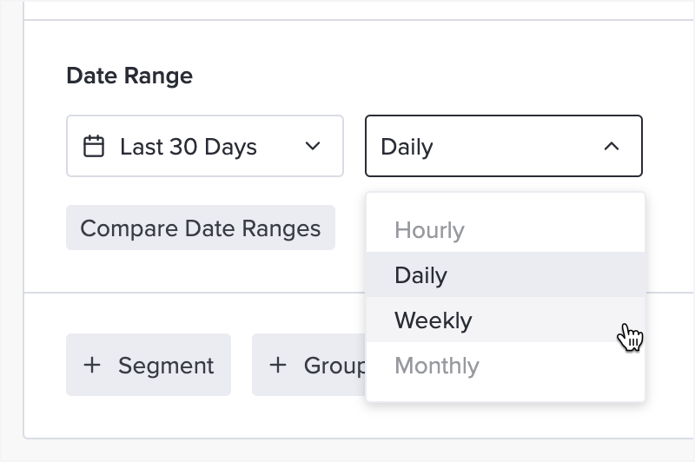Add a new Segment
This screenshot has height=462, width=695.
pyautogui.click(x=149, y=365)
